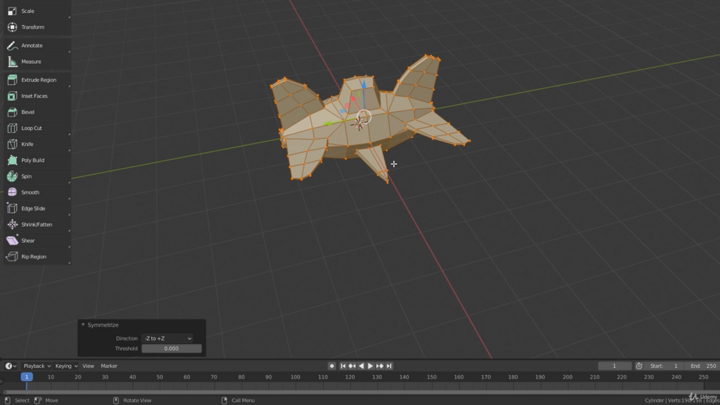Jump to previous keyframe
The width and height of the screenshot is (720, 405).
click(352, 366)
